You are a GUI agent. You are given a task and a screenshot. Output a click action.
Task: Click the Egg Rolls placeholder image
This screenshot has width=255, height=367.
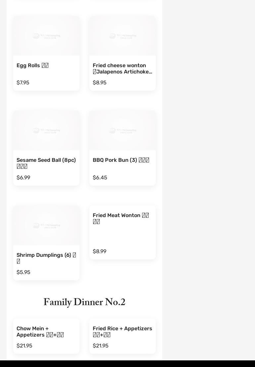coord(46,36)
